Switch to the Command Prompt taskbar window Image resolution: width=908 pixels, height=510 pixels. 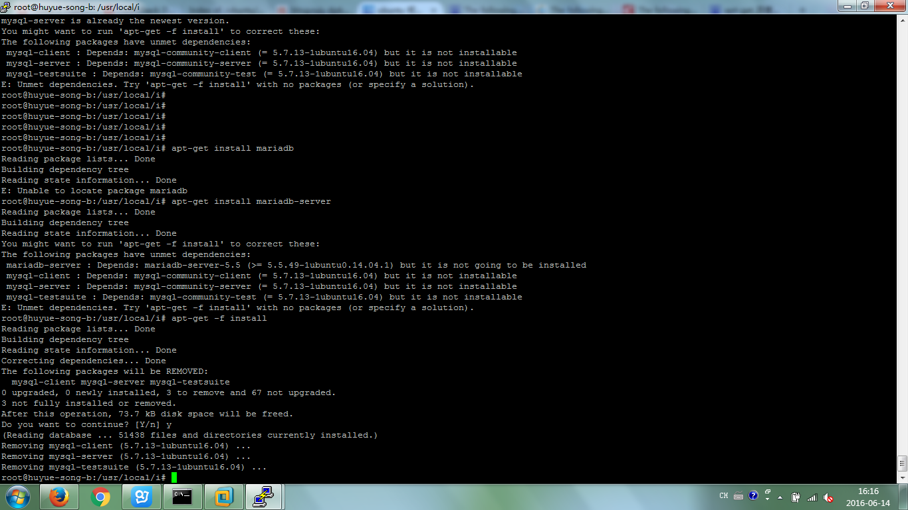183,497
